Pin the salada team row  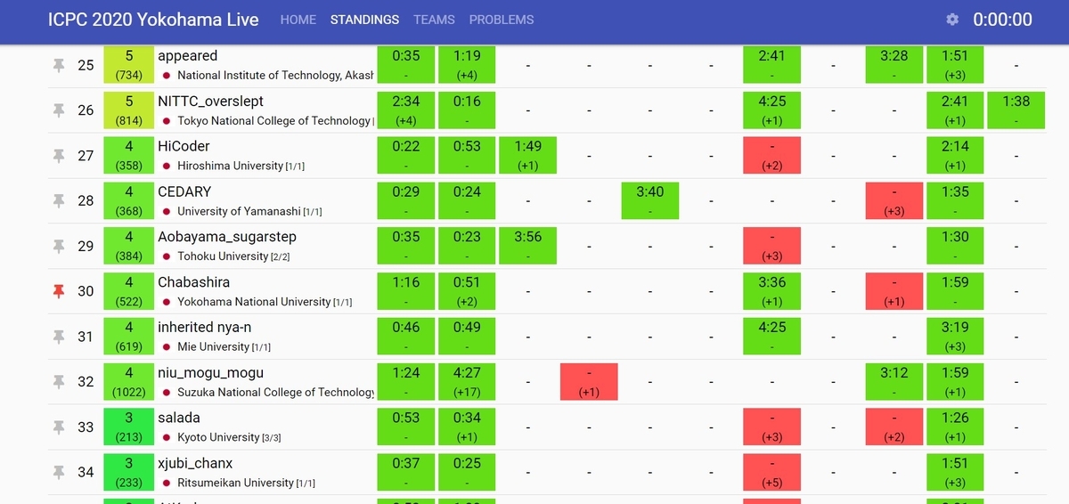(59, 428)
